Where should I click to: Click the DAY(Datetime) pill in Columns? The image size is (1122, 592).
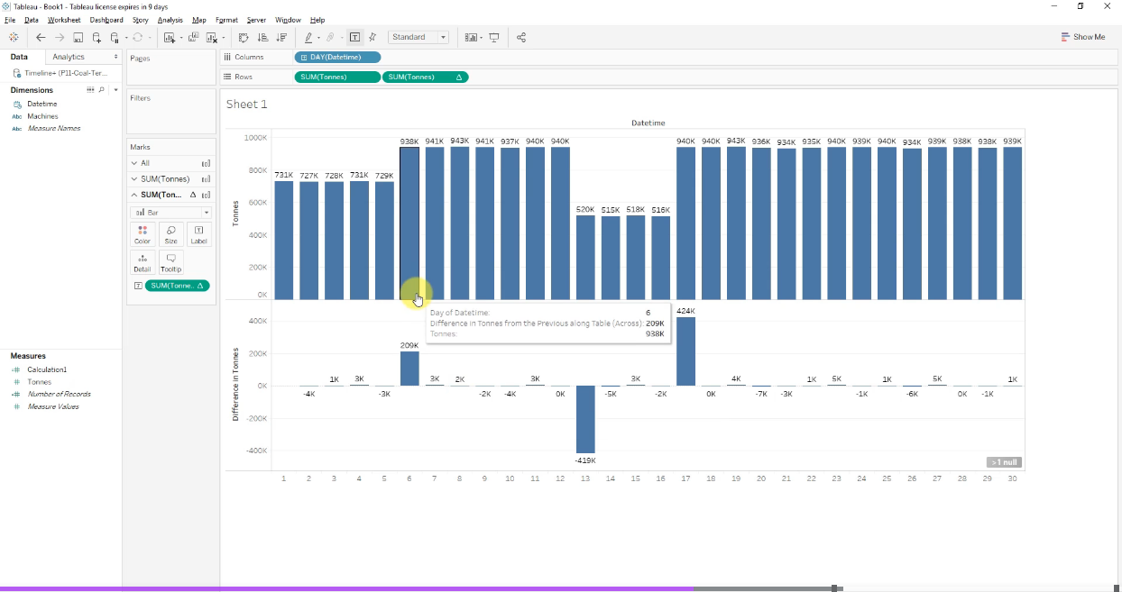336,58
